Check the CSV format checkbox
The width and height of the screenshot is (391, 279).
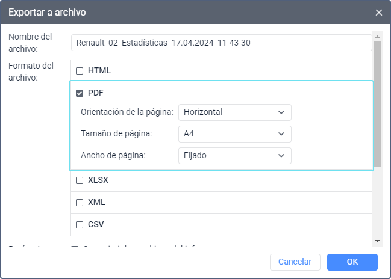pyautogui.click(x=80, y=225)
